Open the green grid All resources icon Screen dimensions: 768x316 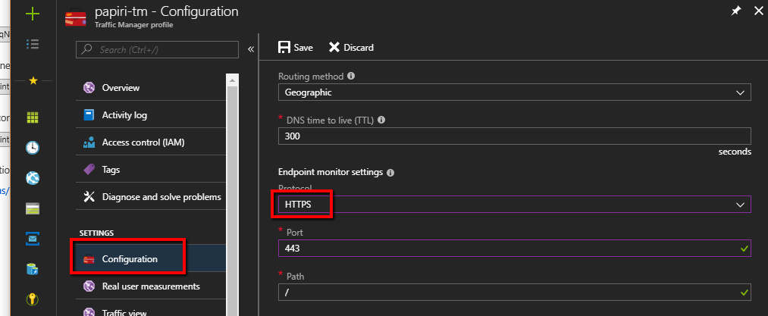[33, 117]
